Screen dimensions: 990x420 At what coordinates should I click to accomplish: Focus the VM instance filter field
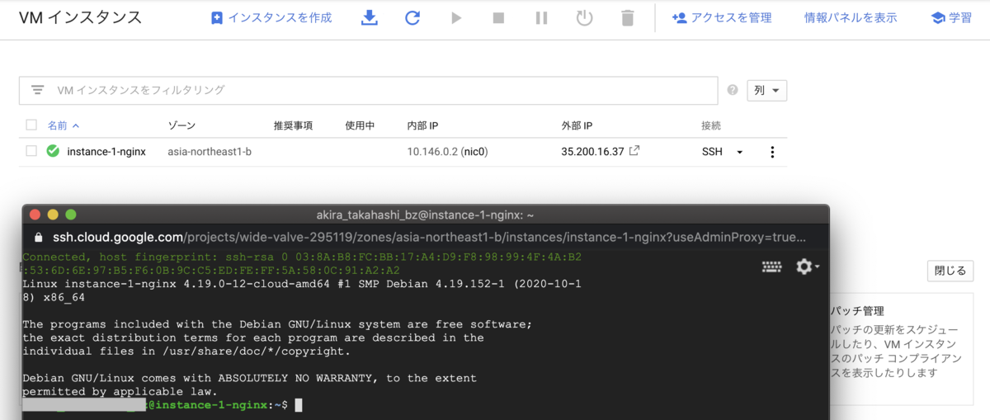(368, 90)
